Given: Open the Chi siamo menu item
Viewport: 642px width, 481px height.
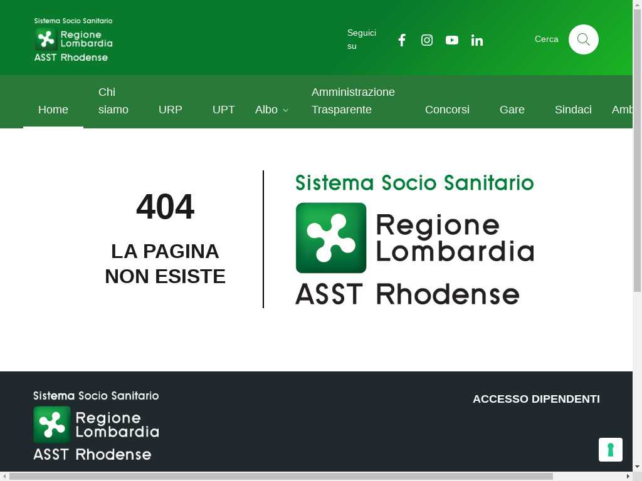Looking at the screenshot, I should tap(113, 101).
